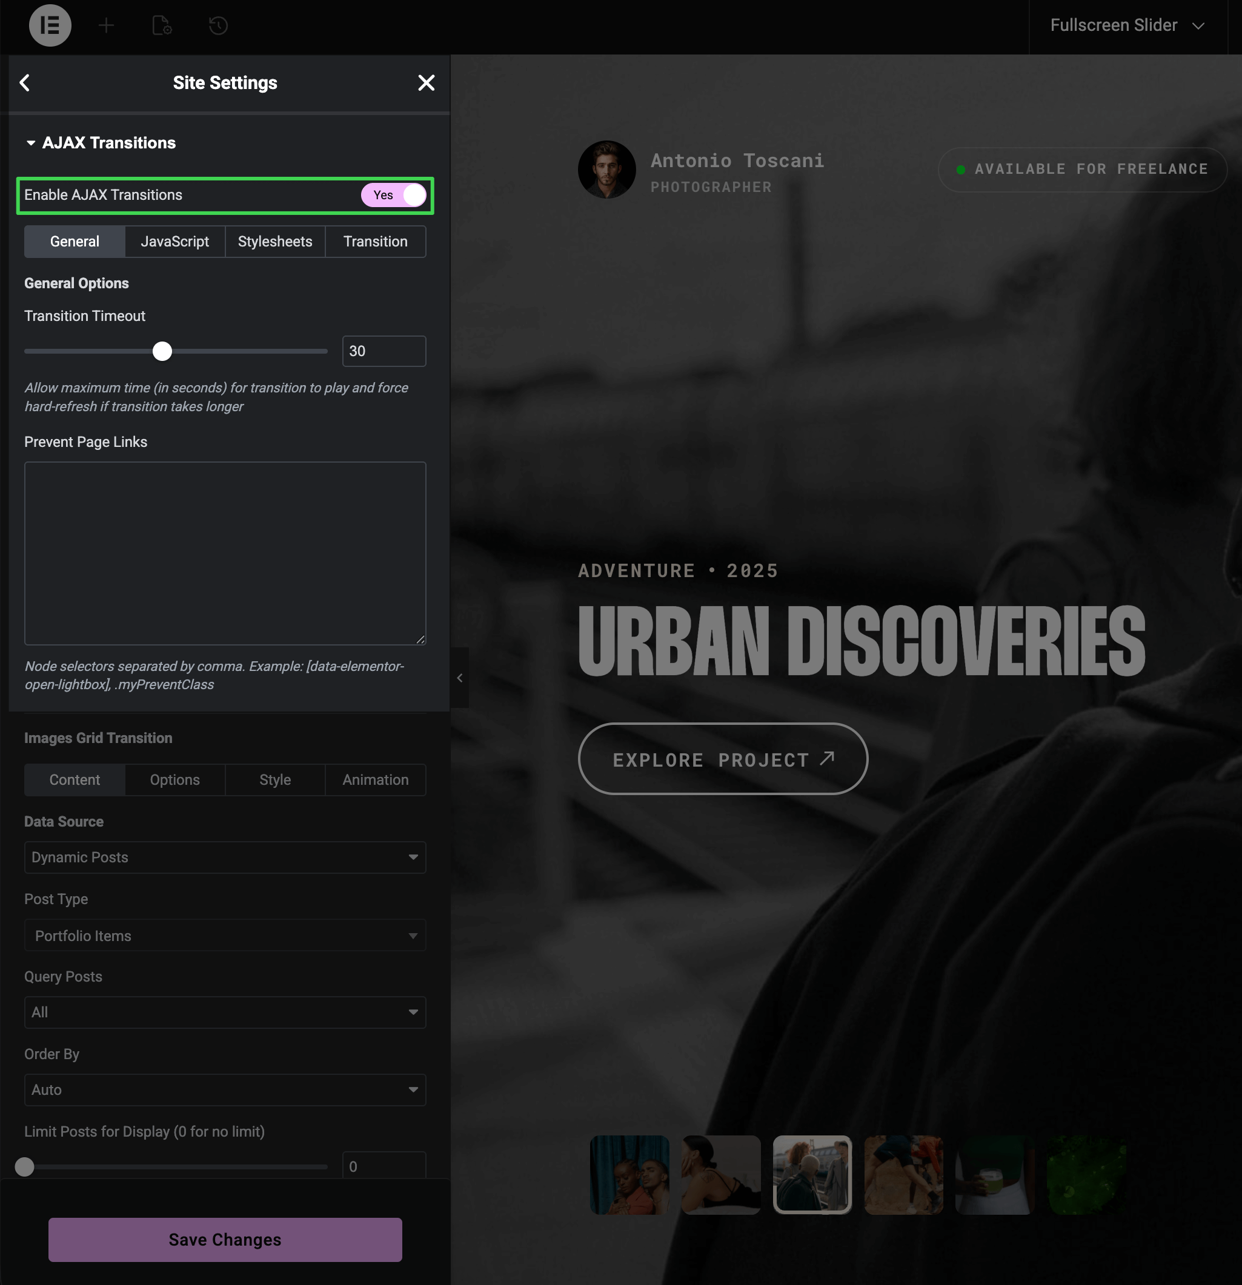Switch to the JavaScript tab
1242x1285 pixels.
click(x=174, y=241)
